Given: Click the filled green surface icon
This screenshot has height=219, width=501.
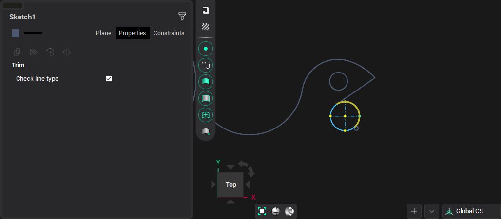Looking at the screenshot, I should point(206,82).
